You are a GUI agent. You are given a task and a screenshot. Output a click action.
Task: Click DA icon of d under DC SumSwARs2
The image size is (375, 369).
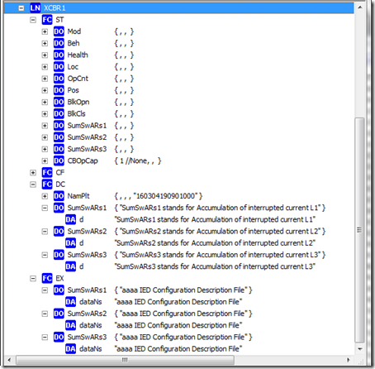(70, 243)
